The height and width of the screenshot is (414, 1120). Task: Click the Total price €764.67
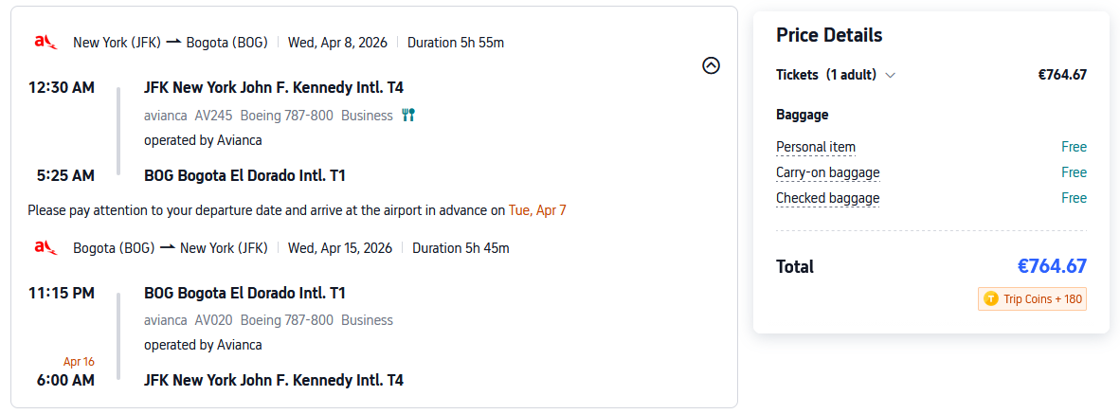pyautogui.click(x=1052, y=266)
